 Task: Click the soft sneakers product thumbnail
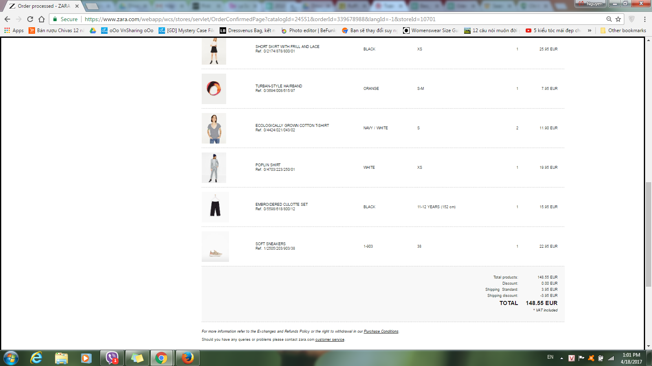click(x=215, y=247)
